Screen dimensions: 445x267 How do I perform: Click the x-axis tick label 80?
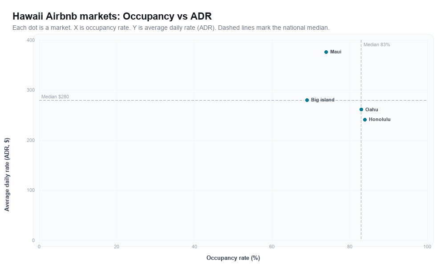tap(350, 247)
